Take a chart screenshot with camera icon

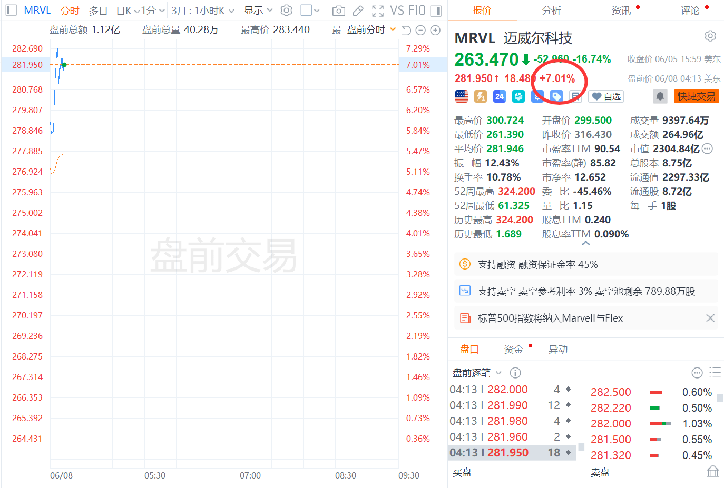click(339, 11)
